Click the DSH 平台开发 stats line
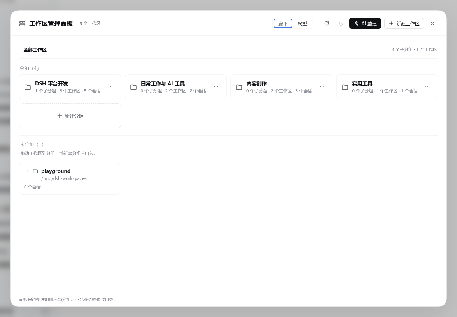Viewport: 457px width, 317px height. point(68,91)
